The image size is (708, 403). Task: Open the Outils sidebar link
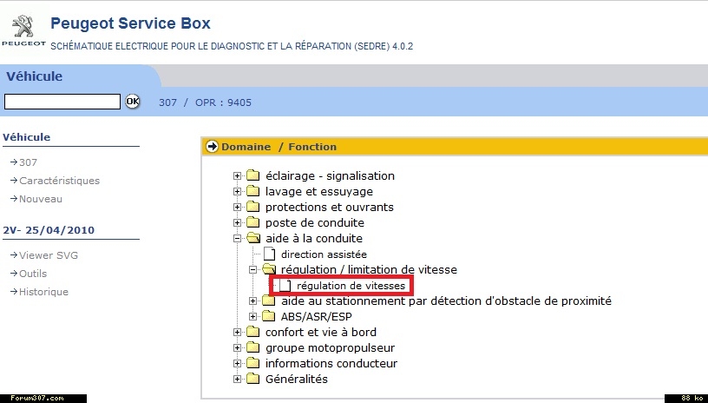[32, 274]
